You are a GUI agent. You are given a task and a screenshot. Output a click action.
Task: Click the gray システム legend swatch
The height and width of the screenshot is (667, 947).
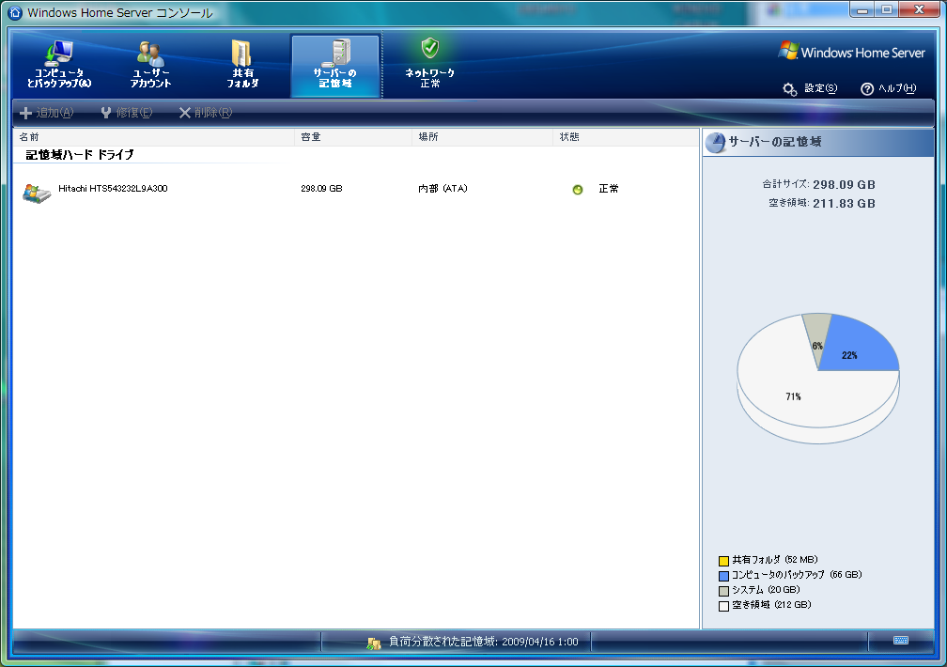tap(723, 591)
